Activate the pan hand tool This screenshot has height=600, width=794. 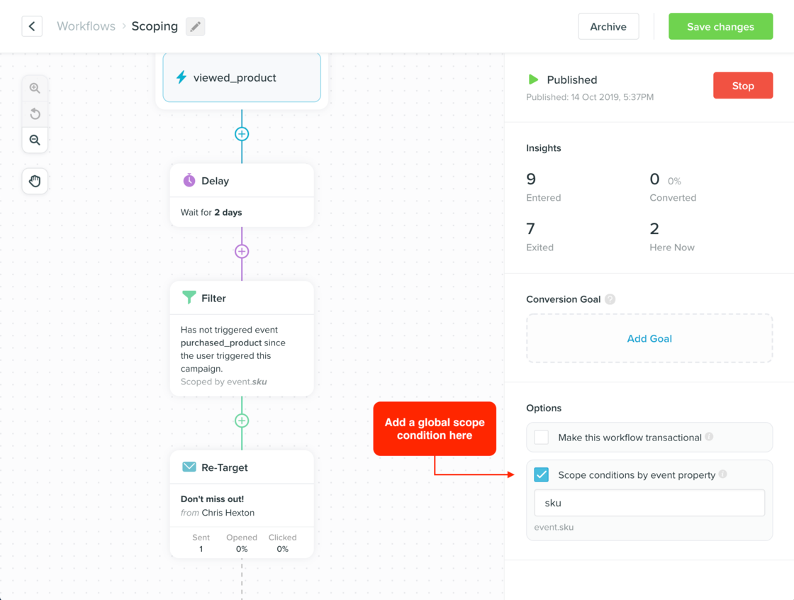point(35,181)
